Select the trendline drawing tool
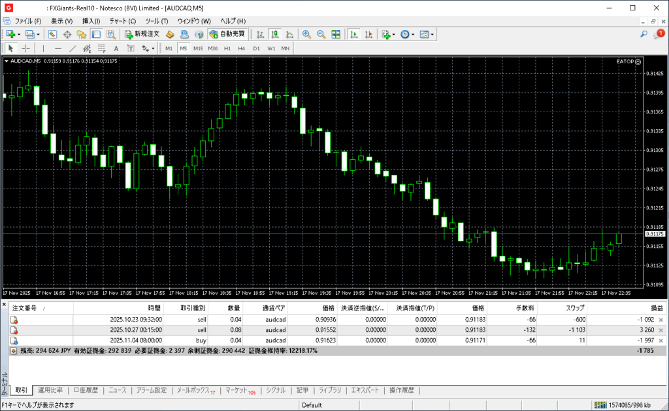The image size is (669, 411). coord(73,48)
